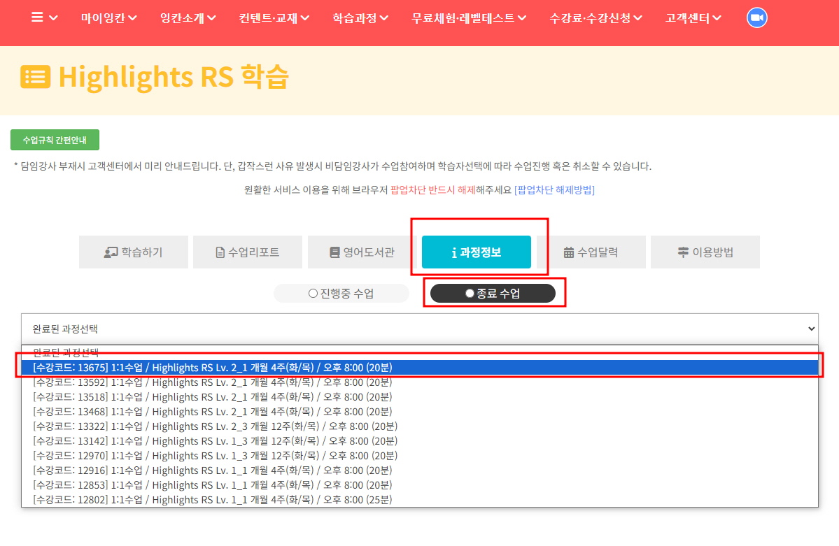Choose the course with 수강코드 12802

click(x=420, y=499)
